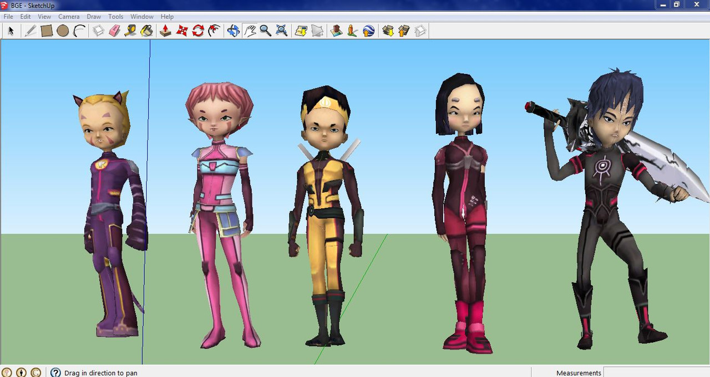Open the Window menu
Image resolution: width=710 pixels, height=377 pixels.
point(143,17)
